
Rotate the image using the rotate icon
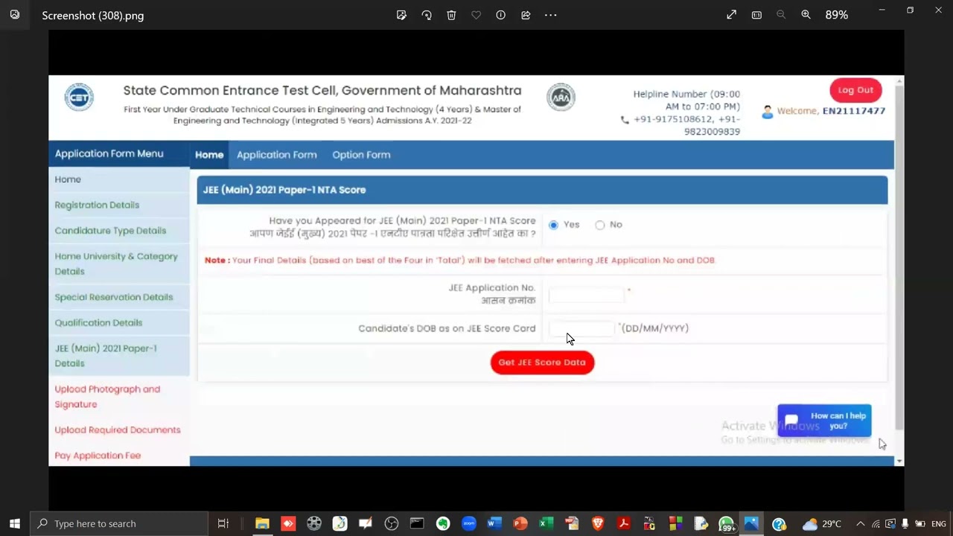pyautogui.click(x=427, y=15)
